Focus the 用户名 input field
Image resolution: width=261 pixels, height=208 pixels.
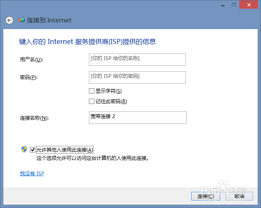point(137,60)
